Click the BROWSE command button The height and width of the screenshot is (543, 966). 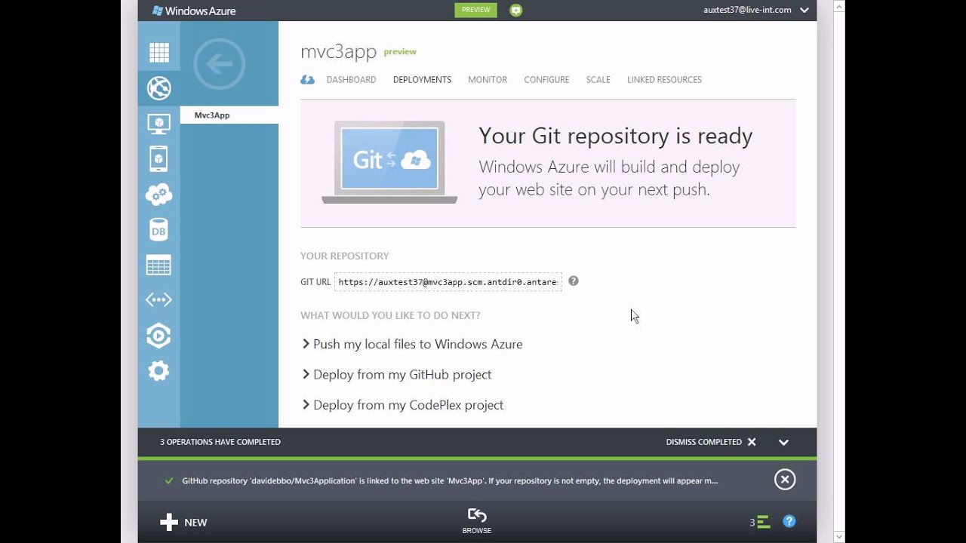point(477,521)
